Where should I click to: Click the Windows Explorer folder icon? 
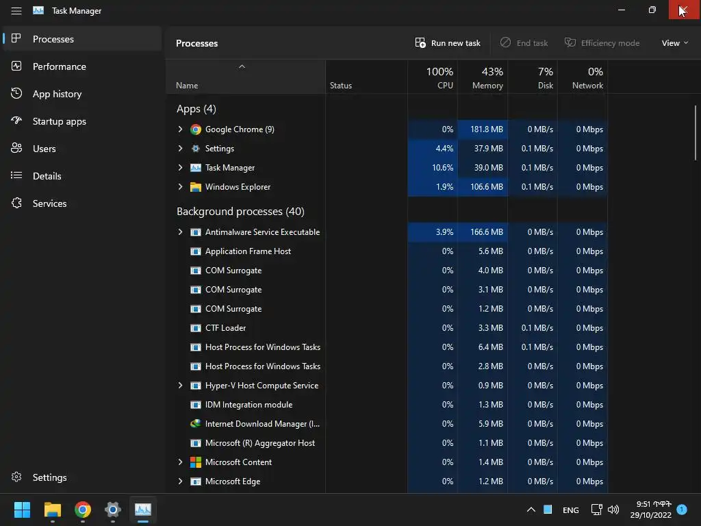[x=195, y=187]
